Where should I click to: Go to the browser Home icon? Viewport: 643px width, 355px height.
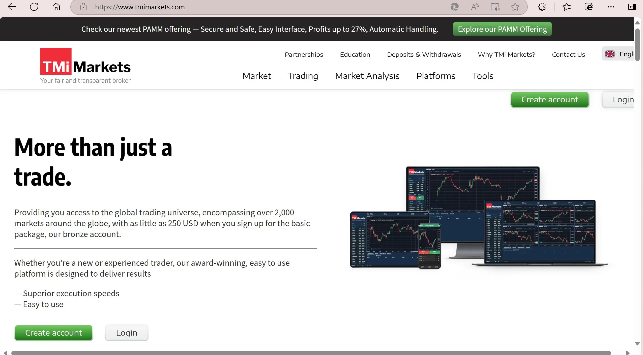pos(56,7)
